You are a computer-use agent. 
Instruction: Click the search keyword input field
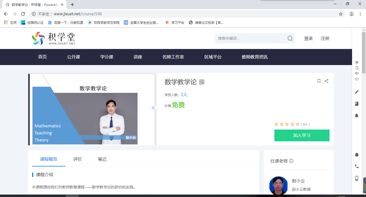point(251,39)
